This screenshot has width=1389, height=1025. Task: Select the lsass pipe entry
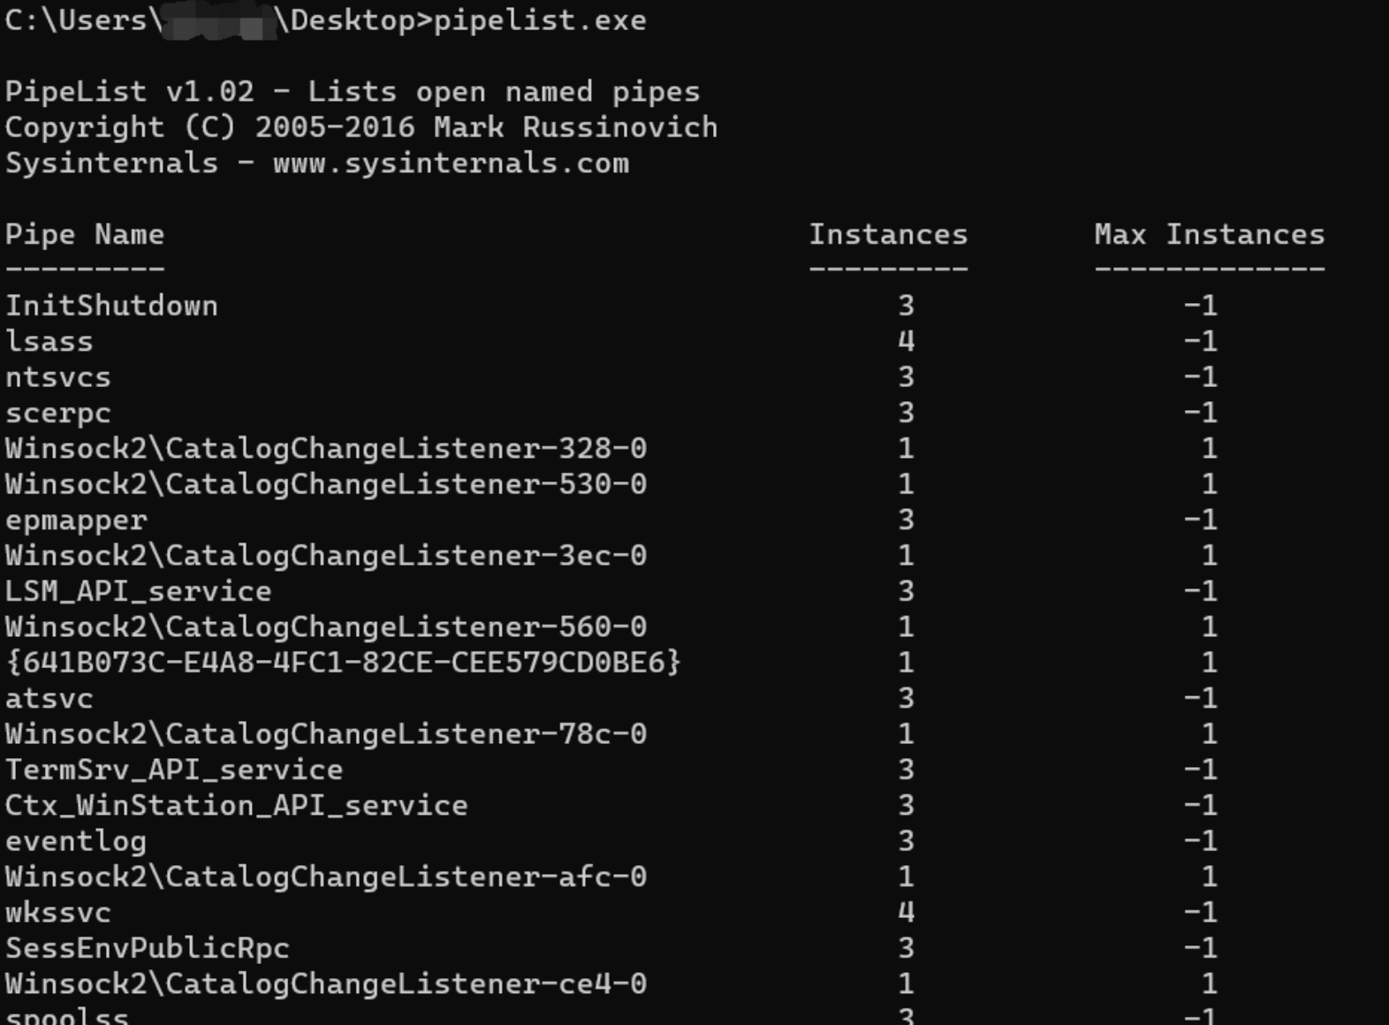point(49,342)
